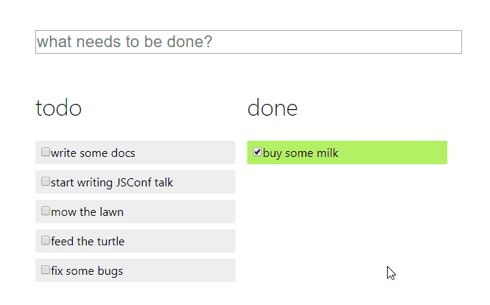Click the 'write some docs' text label

click(x=93, y=153)
